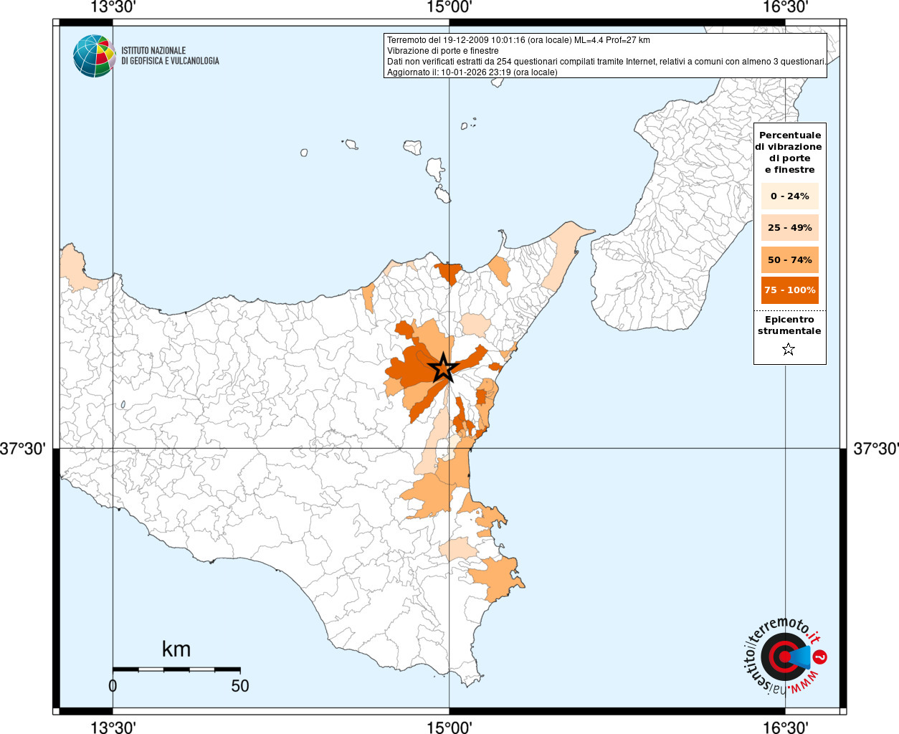The width and height of the screenshot is (899, 734).
Task: Click the light peach western coastal municipality
Action: point(75,269)
